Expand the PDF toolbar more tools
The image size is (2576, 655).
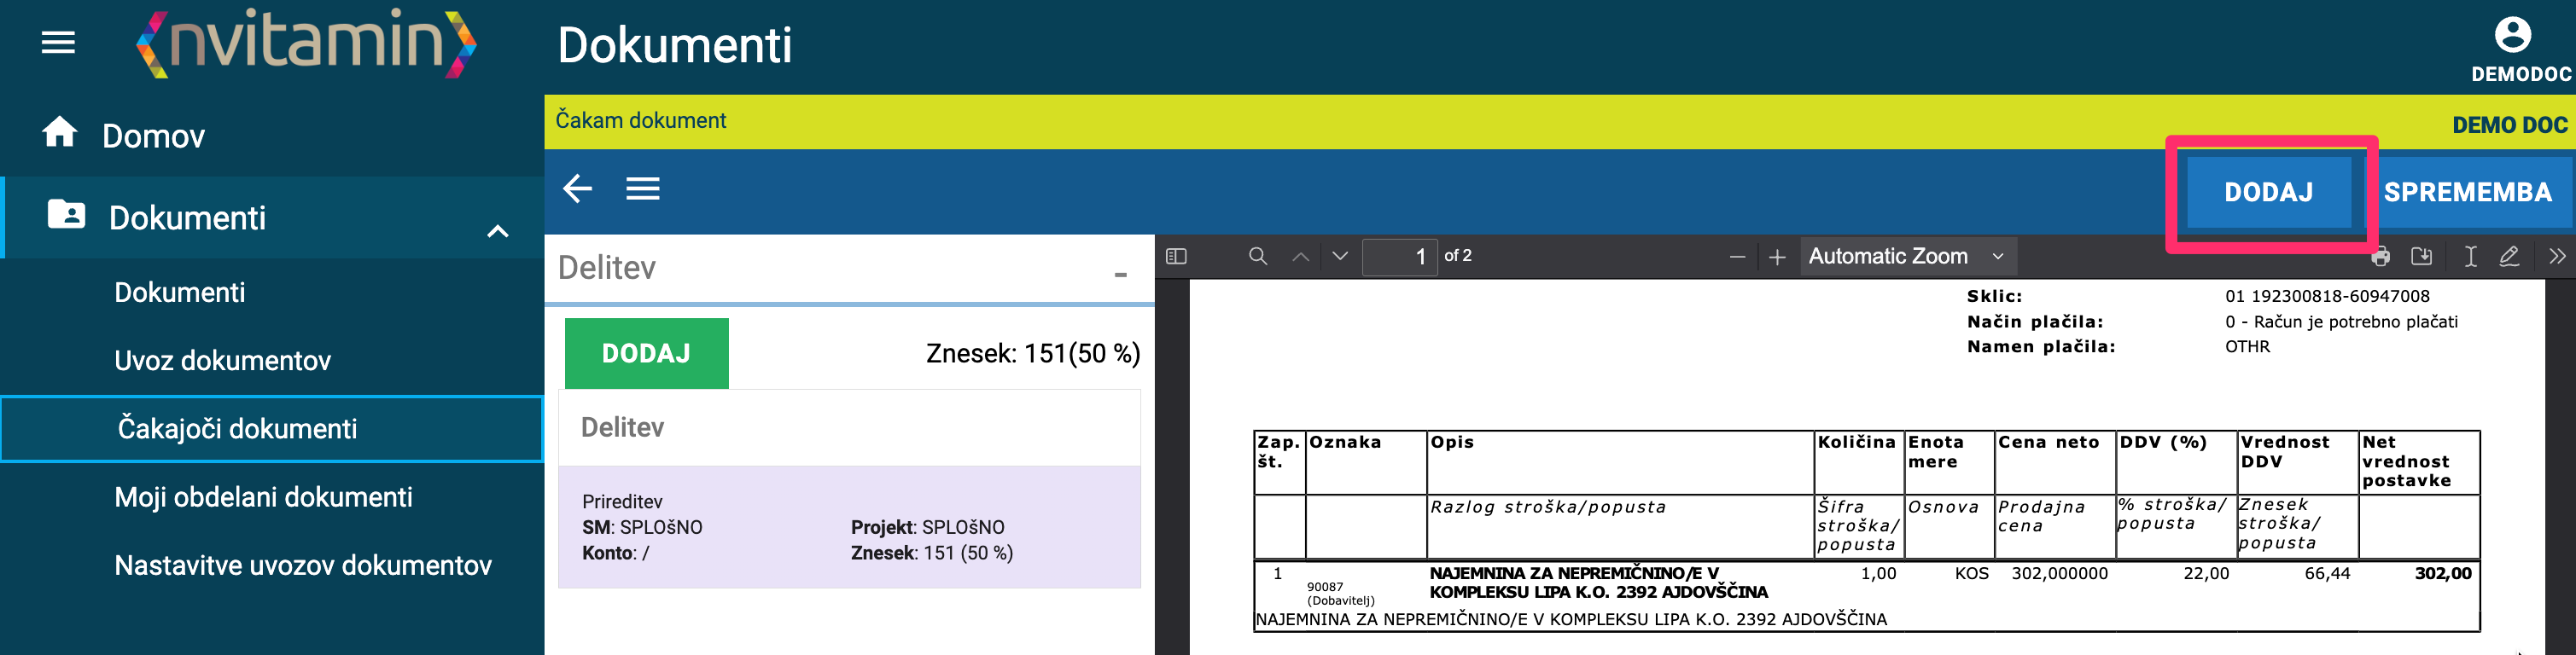2556,258
